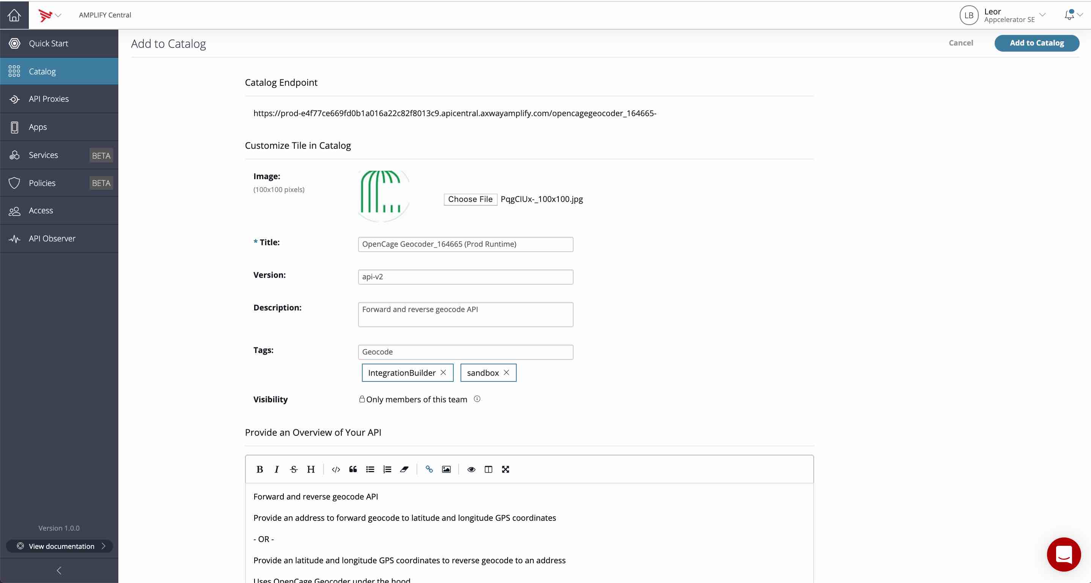Screen dimensions: 1091x583
Task: Click the catalog endpoint URL text
Action: pos(454,113)
